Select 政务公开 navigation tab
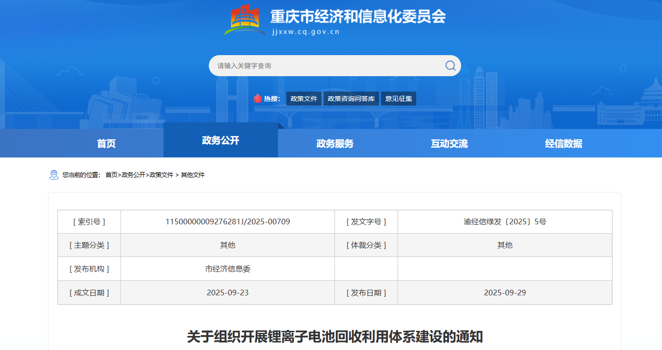The image size is (662, 350). tap(221, 140)
